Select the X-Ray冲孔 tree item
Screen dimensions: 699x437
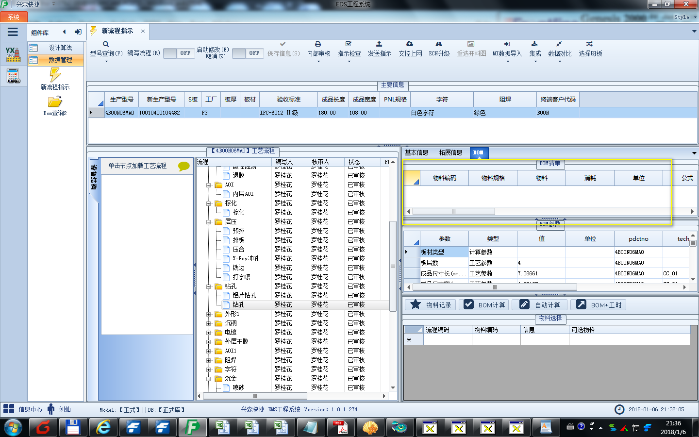(x=246, y=259)
